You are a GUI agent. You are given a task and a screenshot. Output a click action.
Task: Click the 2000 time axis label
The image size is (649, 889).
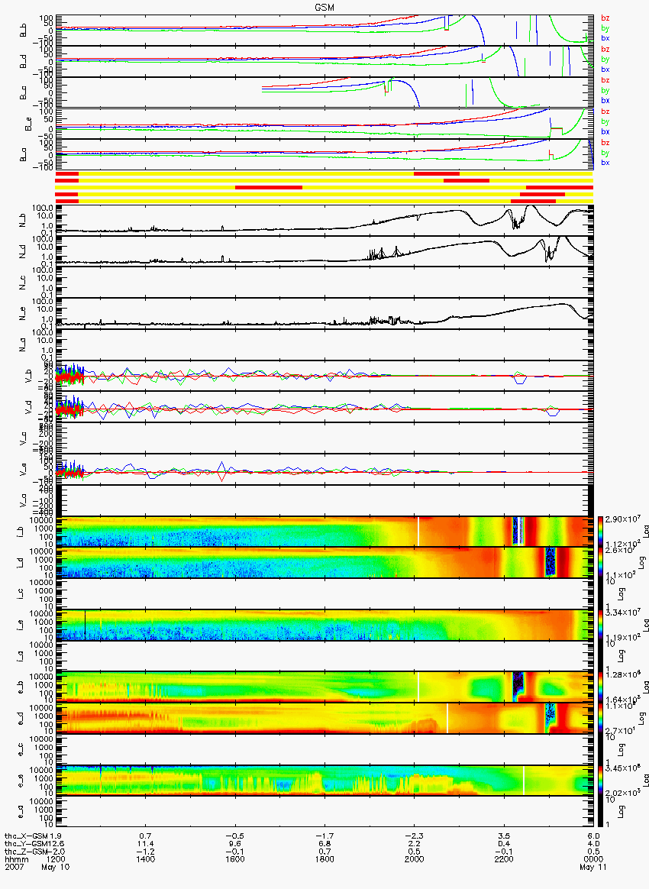tap(415, 859)
